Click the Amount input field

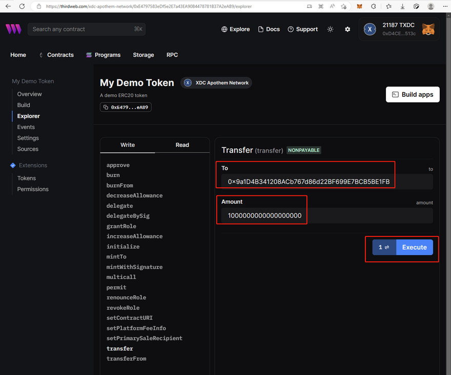pyautogui.click(x=327, y=216)
